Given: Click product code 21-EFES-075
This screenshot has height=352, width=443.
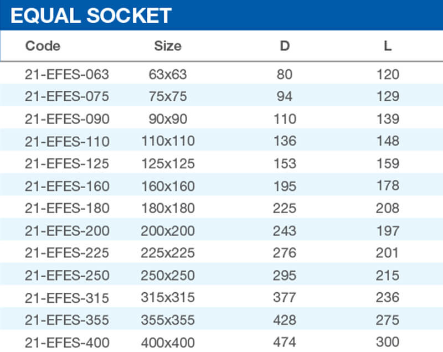Looking at the screenshot, I should click(x=67, y=96).
